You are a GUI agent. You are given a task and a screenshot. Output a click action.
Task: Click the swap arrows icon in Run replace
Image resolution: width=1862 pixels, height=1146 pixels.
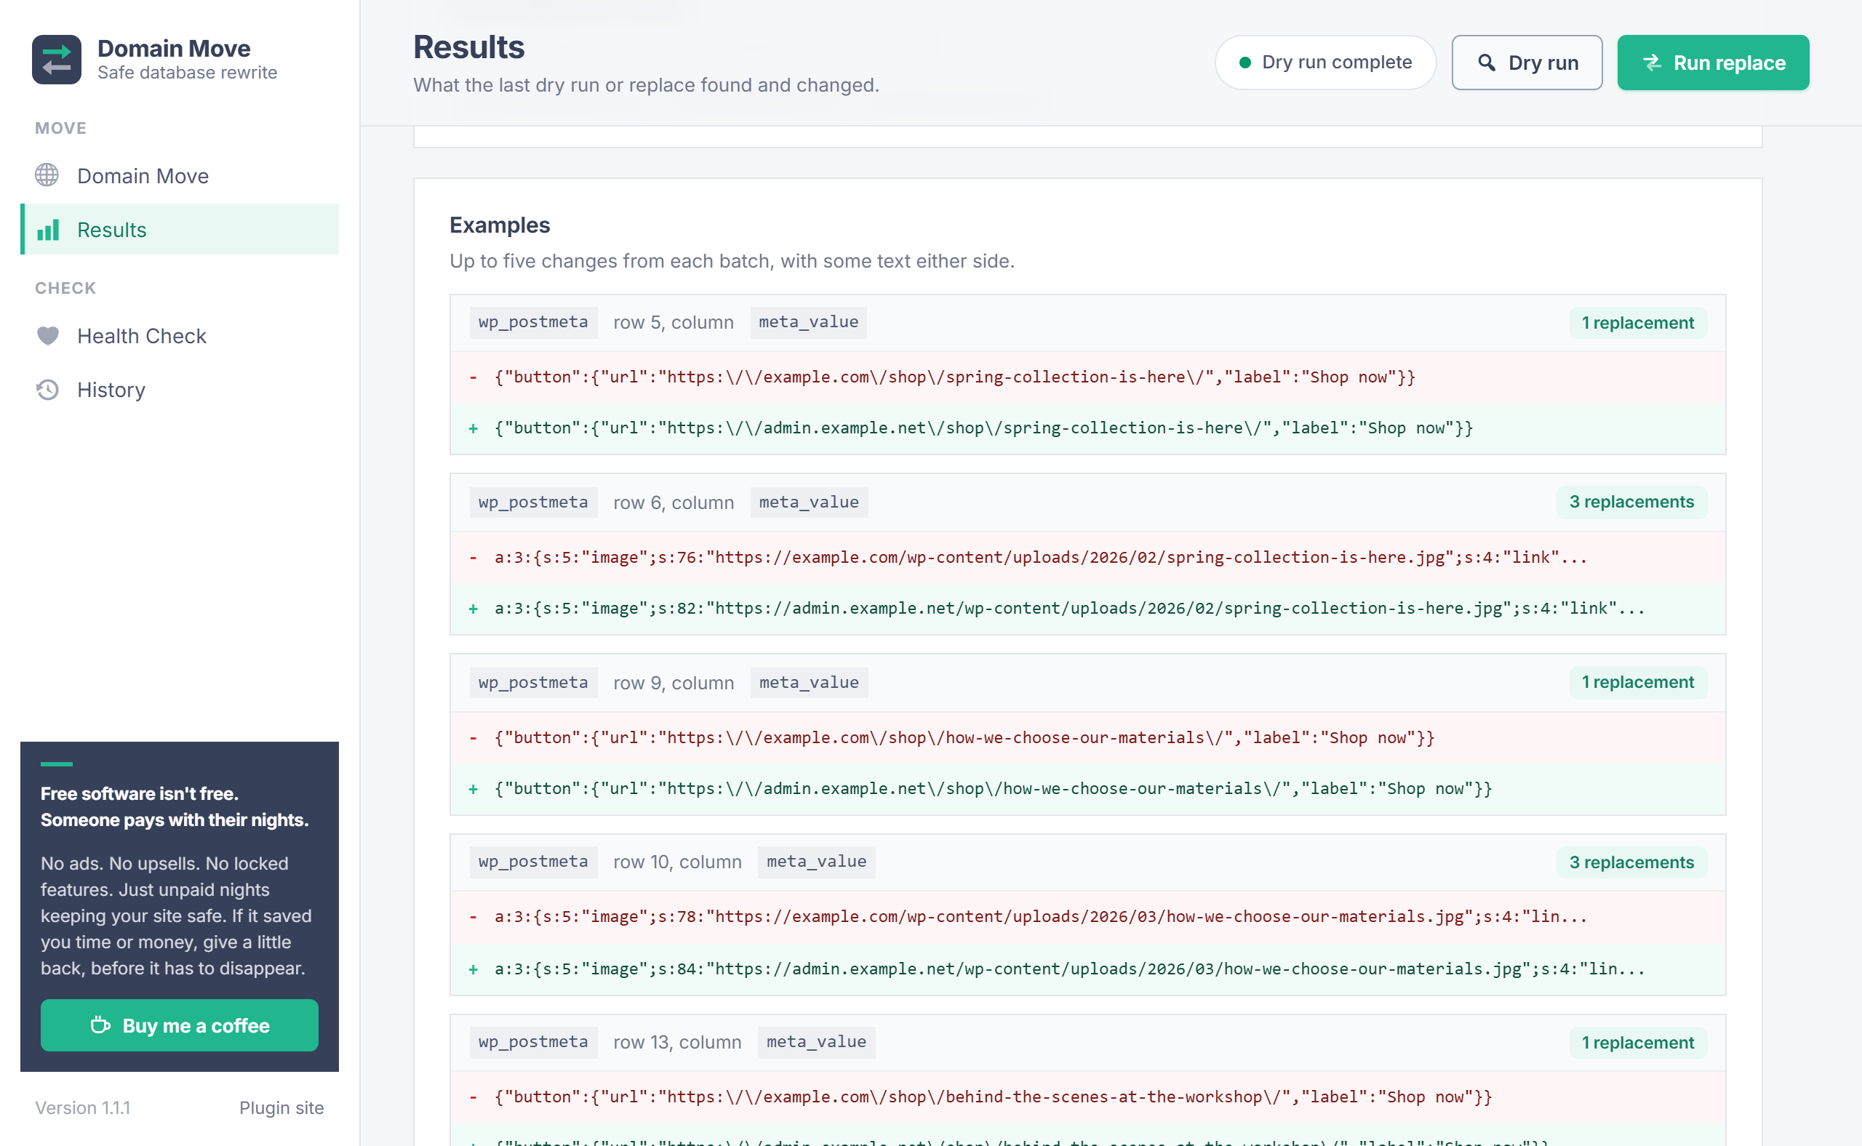point(1652,62)
